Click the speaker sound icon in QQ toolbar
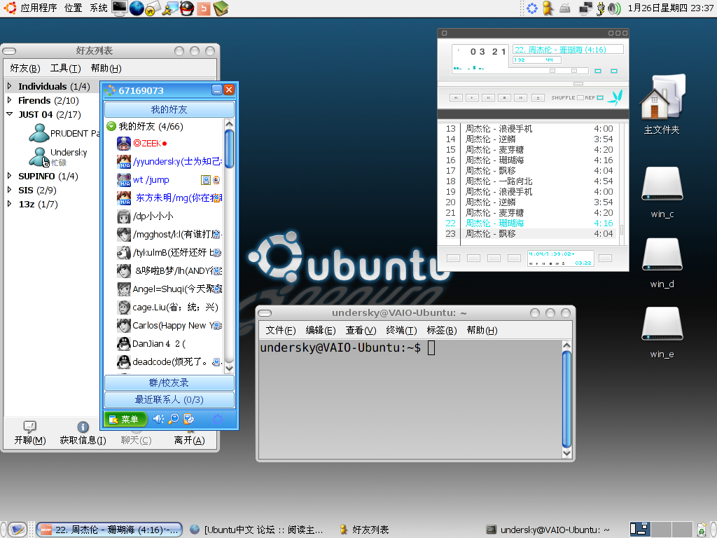 (158, 419)
